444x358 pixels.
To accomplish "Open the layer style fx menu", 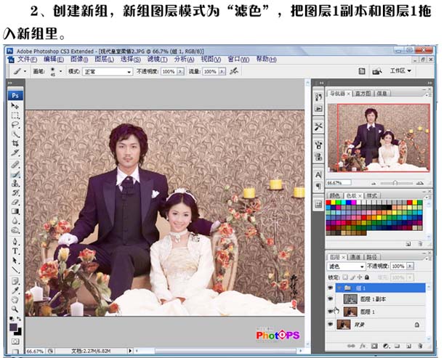I will pyautogui.click(x=363, y=346).
